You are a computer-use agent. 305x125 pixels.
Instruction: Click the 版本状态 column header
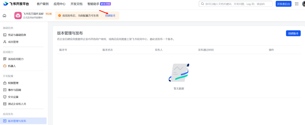[108, 50]
